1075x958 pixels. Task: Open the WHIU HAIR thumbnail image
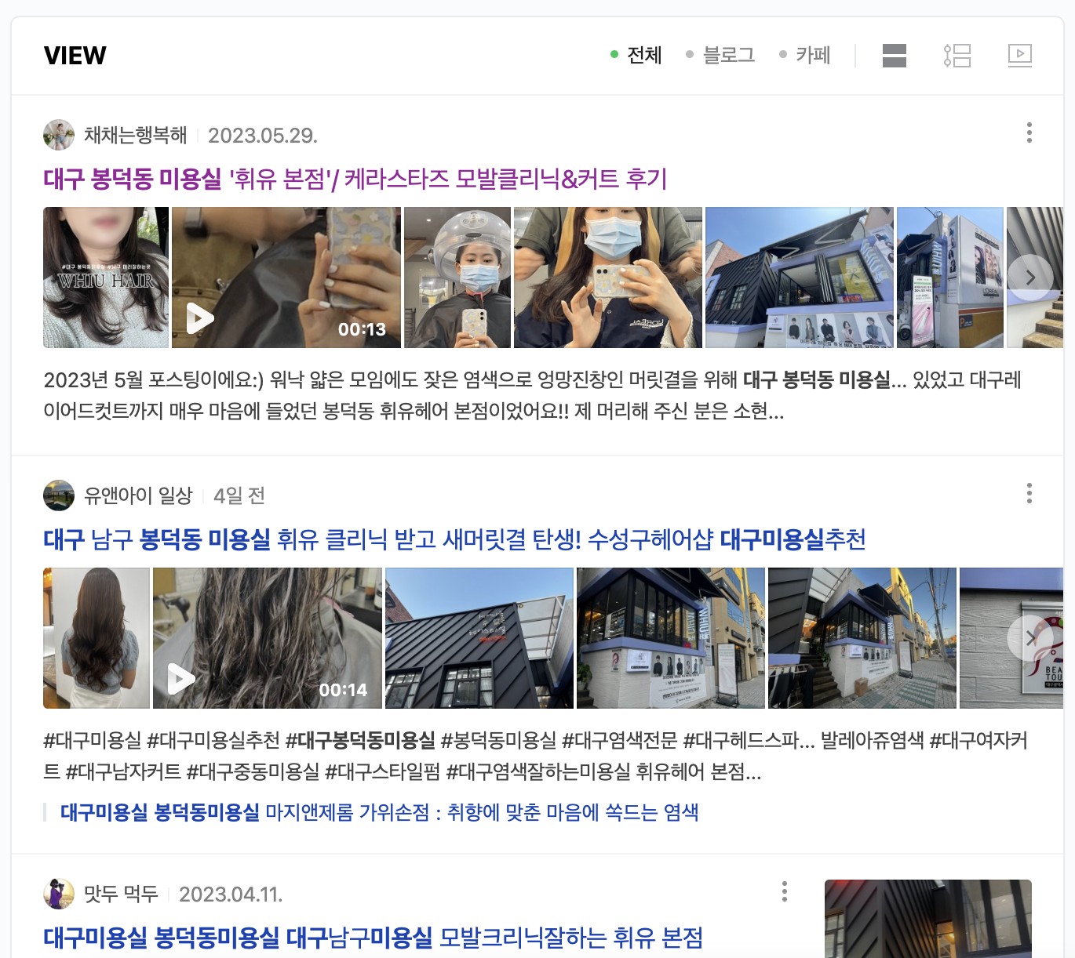[x=106, y=278]
